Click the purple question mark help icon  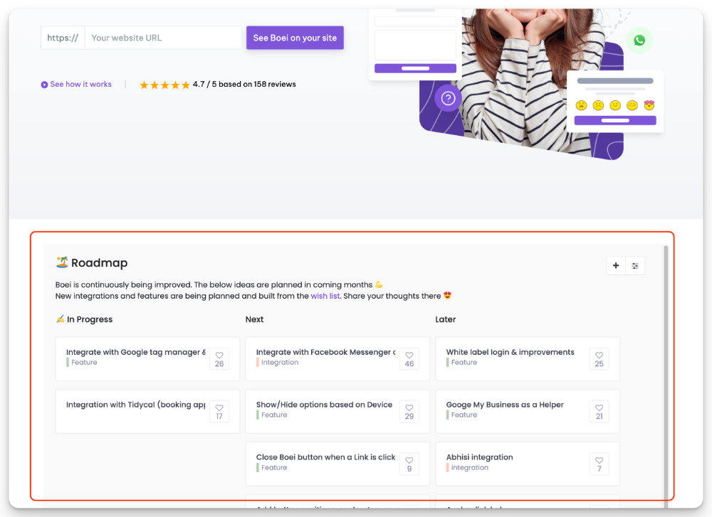448,98
